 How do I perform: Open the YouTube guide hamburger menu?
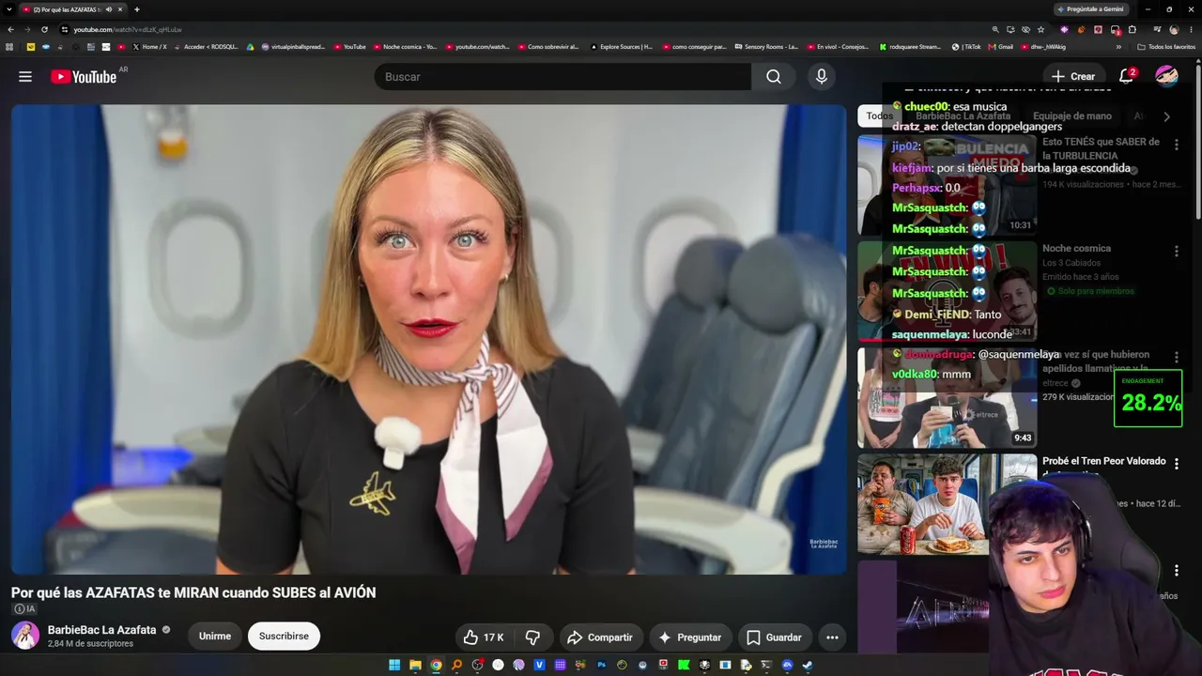click(25, 77)
